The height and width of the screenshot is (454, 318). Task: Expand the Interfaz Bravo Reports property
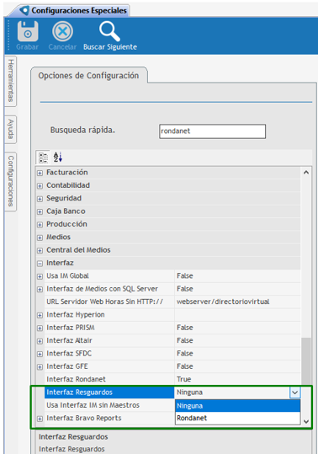click(40, 419)
